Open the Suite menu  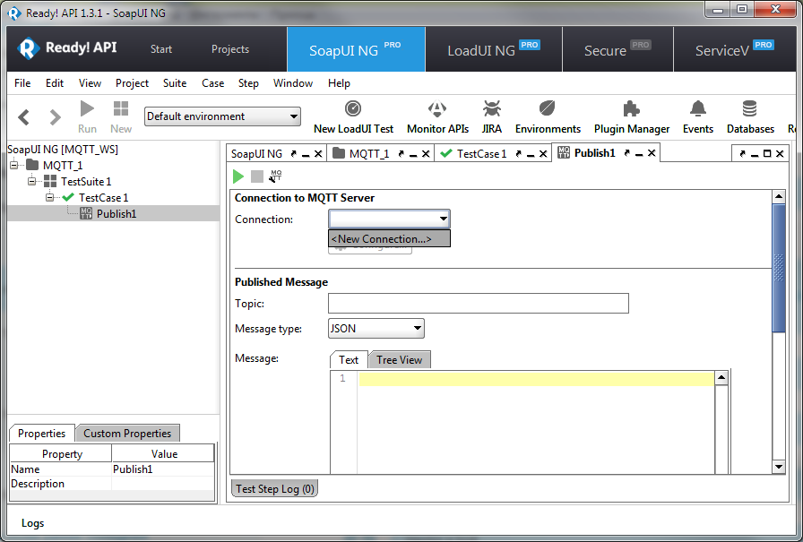pyautogui.click(x=175, y=83)
